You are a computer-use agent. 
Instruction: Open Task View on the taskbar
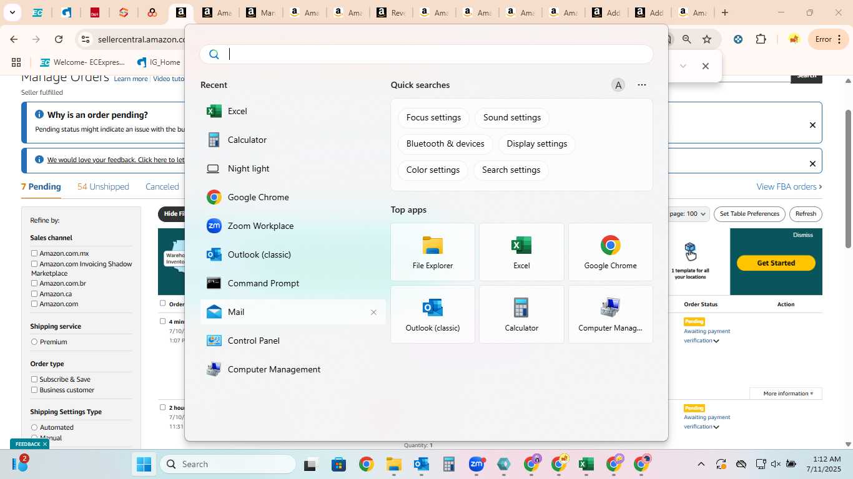coord(311,464)
